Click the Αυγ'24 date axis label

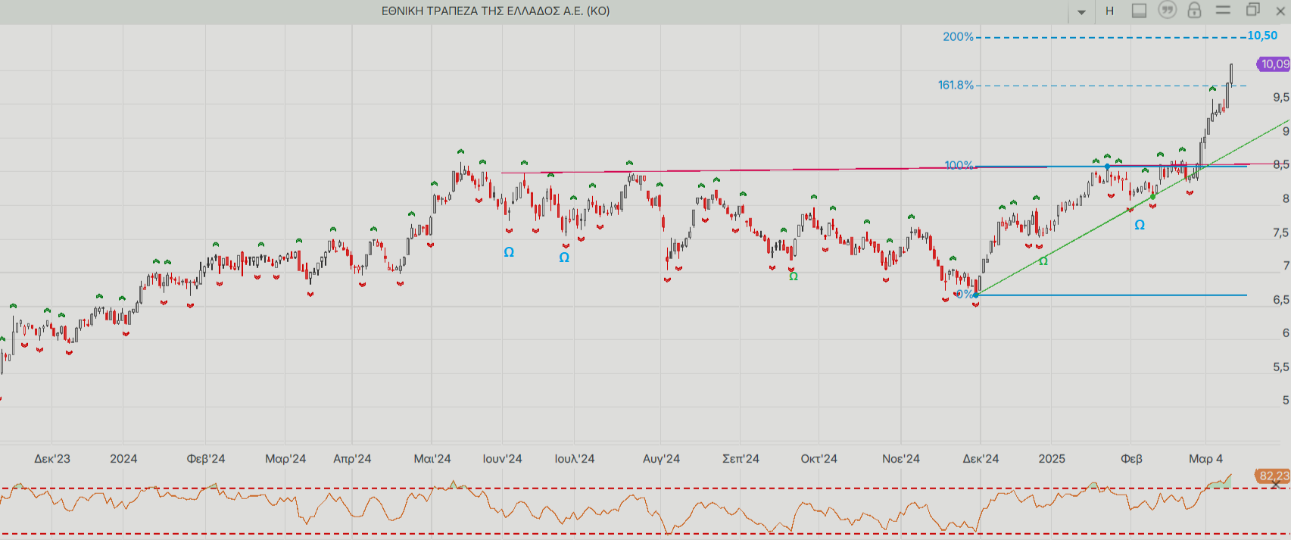[x=661, y=458]
